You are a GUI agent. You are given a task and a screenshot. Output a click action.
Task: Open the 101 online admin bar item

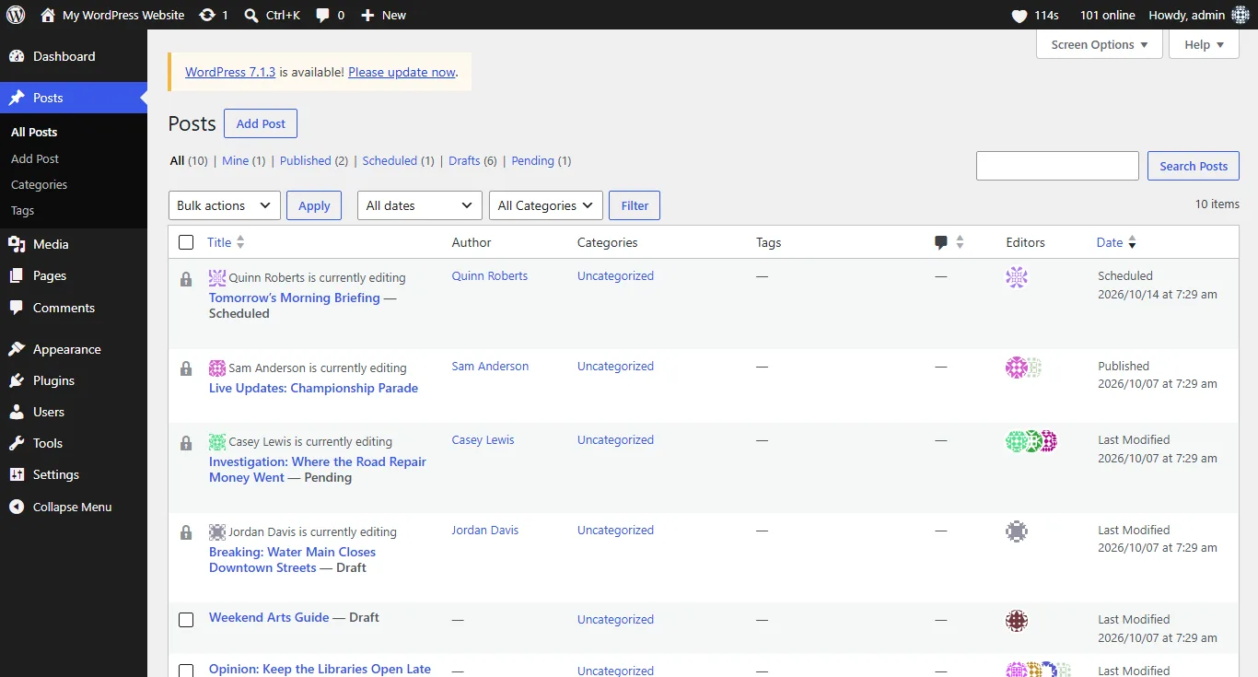coord(1108,15)
